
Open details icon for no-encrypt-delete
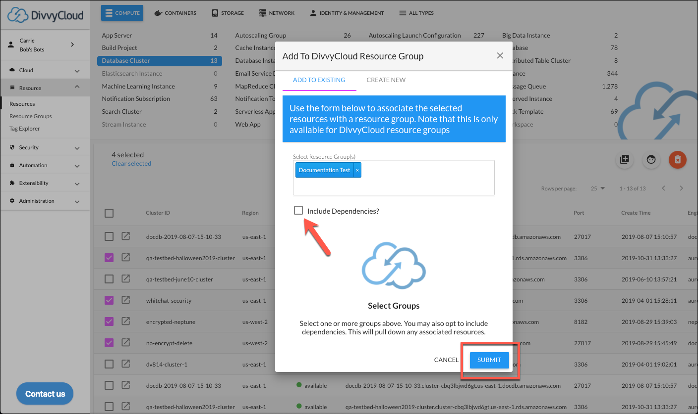point(126,343)
